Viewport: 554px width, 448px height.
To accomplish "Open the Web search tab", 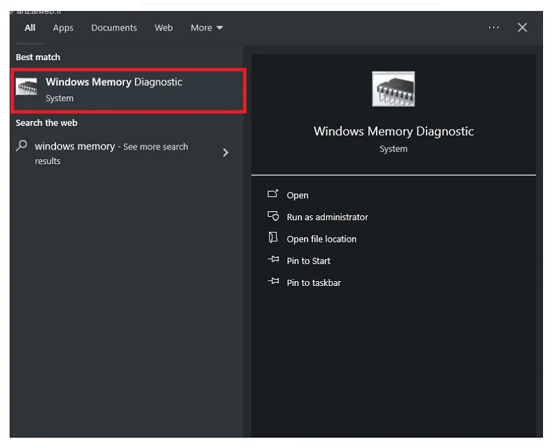I will point(163,28).
